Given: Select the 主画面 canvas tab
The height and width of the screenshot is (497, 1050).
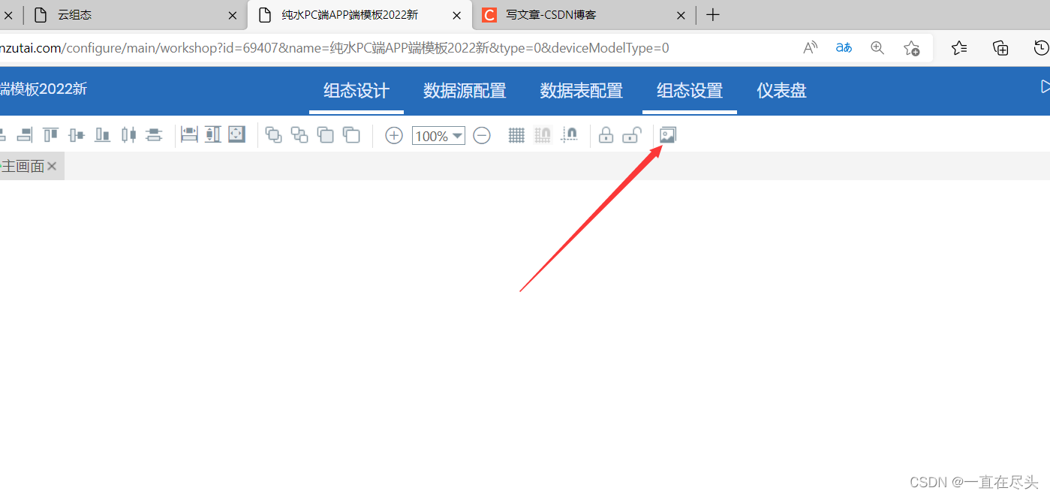Looking at the screenshot, I should [x=23, y=167].
